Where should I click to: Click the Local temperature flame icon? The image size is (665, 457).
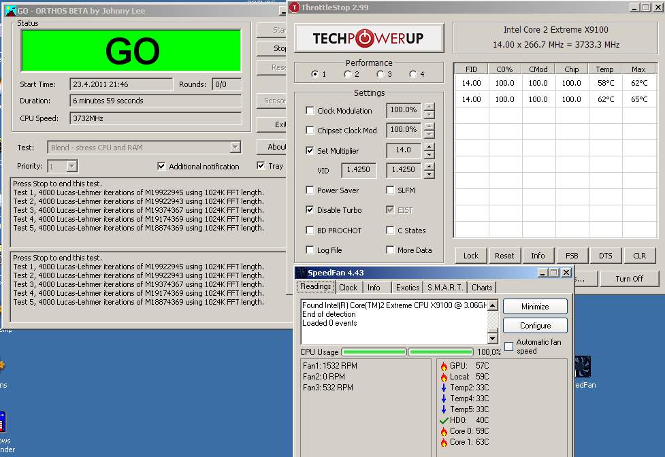click(x=444, y=377)
